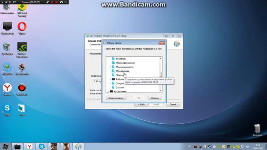Open the игры desktop folder icon
Image resolution: width=267 pixels, height=150 pixels.
tap(22, 110)
